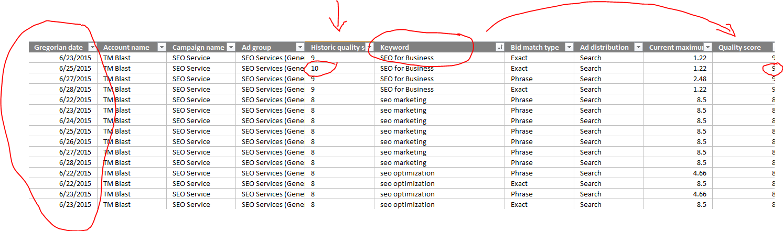
Task: Select the Keyword header cell
Action: (x=439, y=47)
